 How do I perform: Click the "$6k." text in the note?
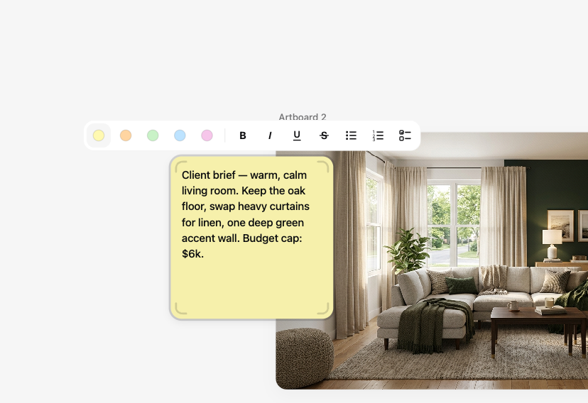[x=192, y=254]
